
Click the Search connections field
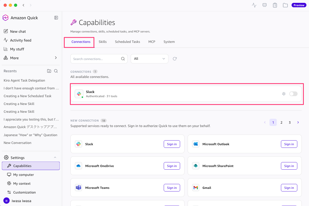click(99, 59)
